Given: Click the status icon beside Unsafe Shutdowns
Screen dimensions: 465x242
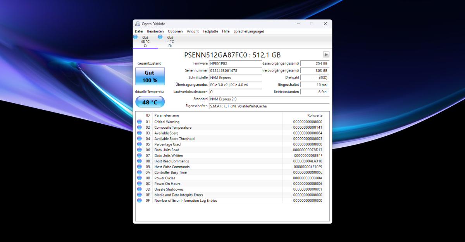Looking at the screenshot, I should (x=139, y=189).
